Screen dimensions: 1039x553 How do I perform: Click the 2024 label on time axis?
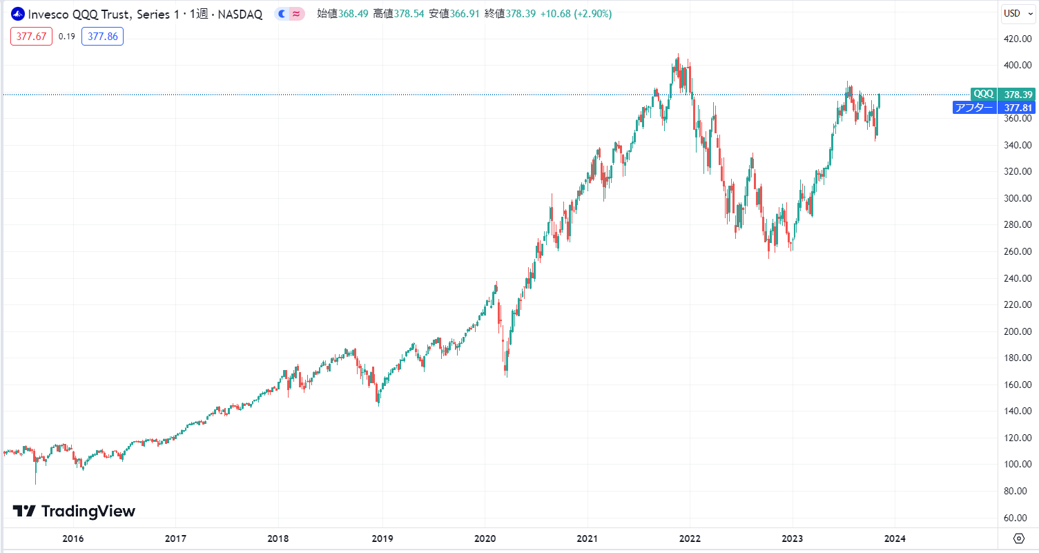(895, 539)
